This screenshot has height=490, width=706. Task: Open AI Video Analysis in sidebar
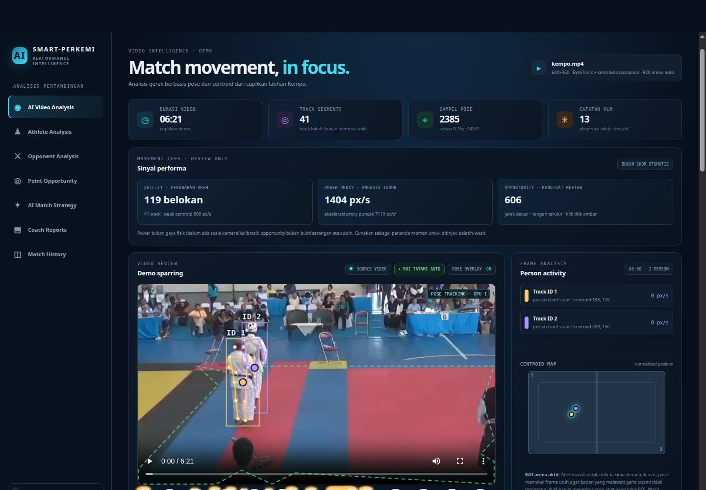(55, 107)
